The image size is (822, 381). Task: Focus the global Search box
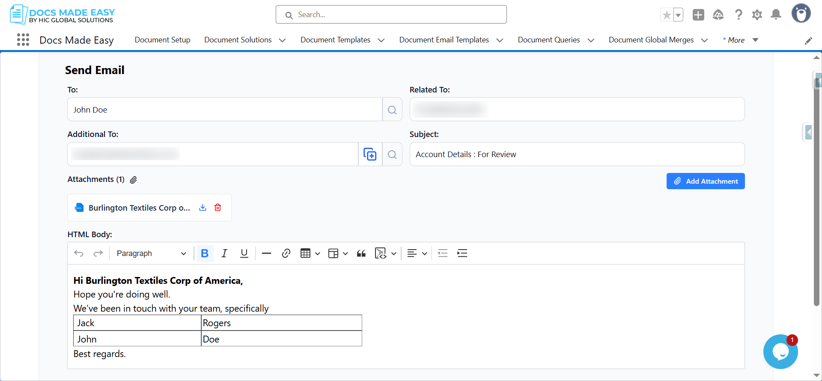click(391, 15)
